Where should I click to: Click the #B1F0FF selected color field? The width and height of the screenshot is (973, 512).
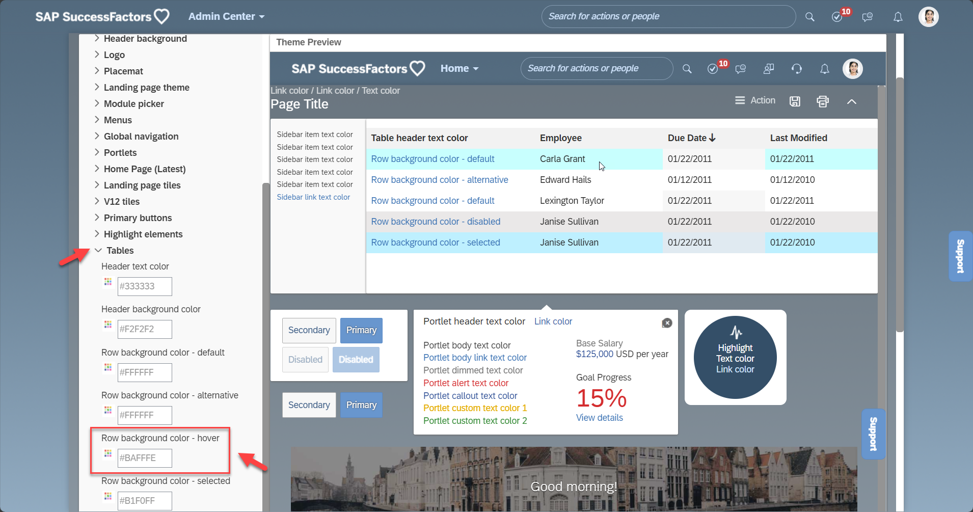point(145,501)
